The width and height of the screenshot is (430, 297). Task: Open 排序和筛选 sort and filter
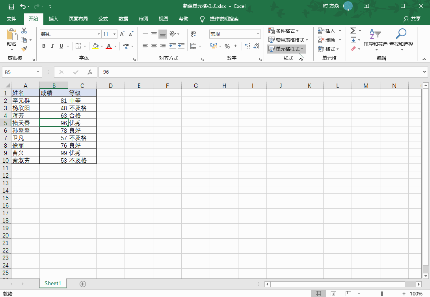coord(375,40)
